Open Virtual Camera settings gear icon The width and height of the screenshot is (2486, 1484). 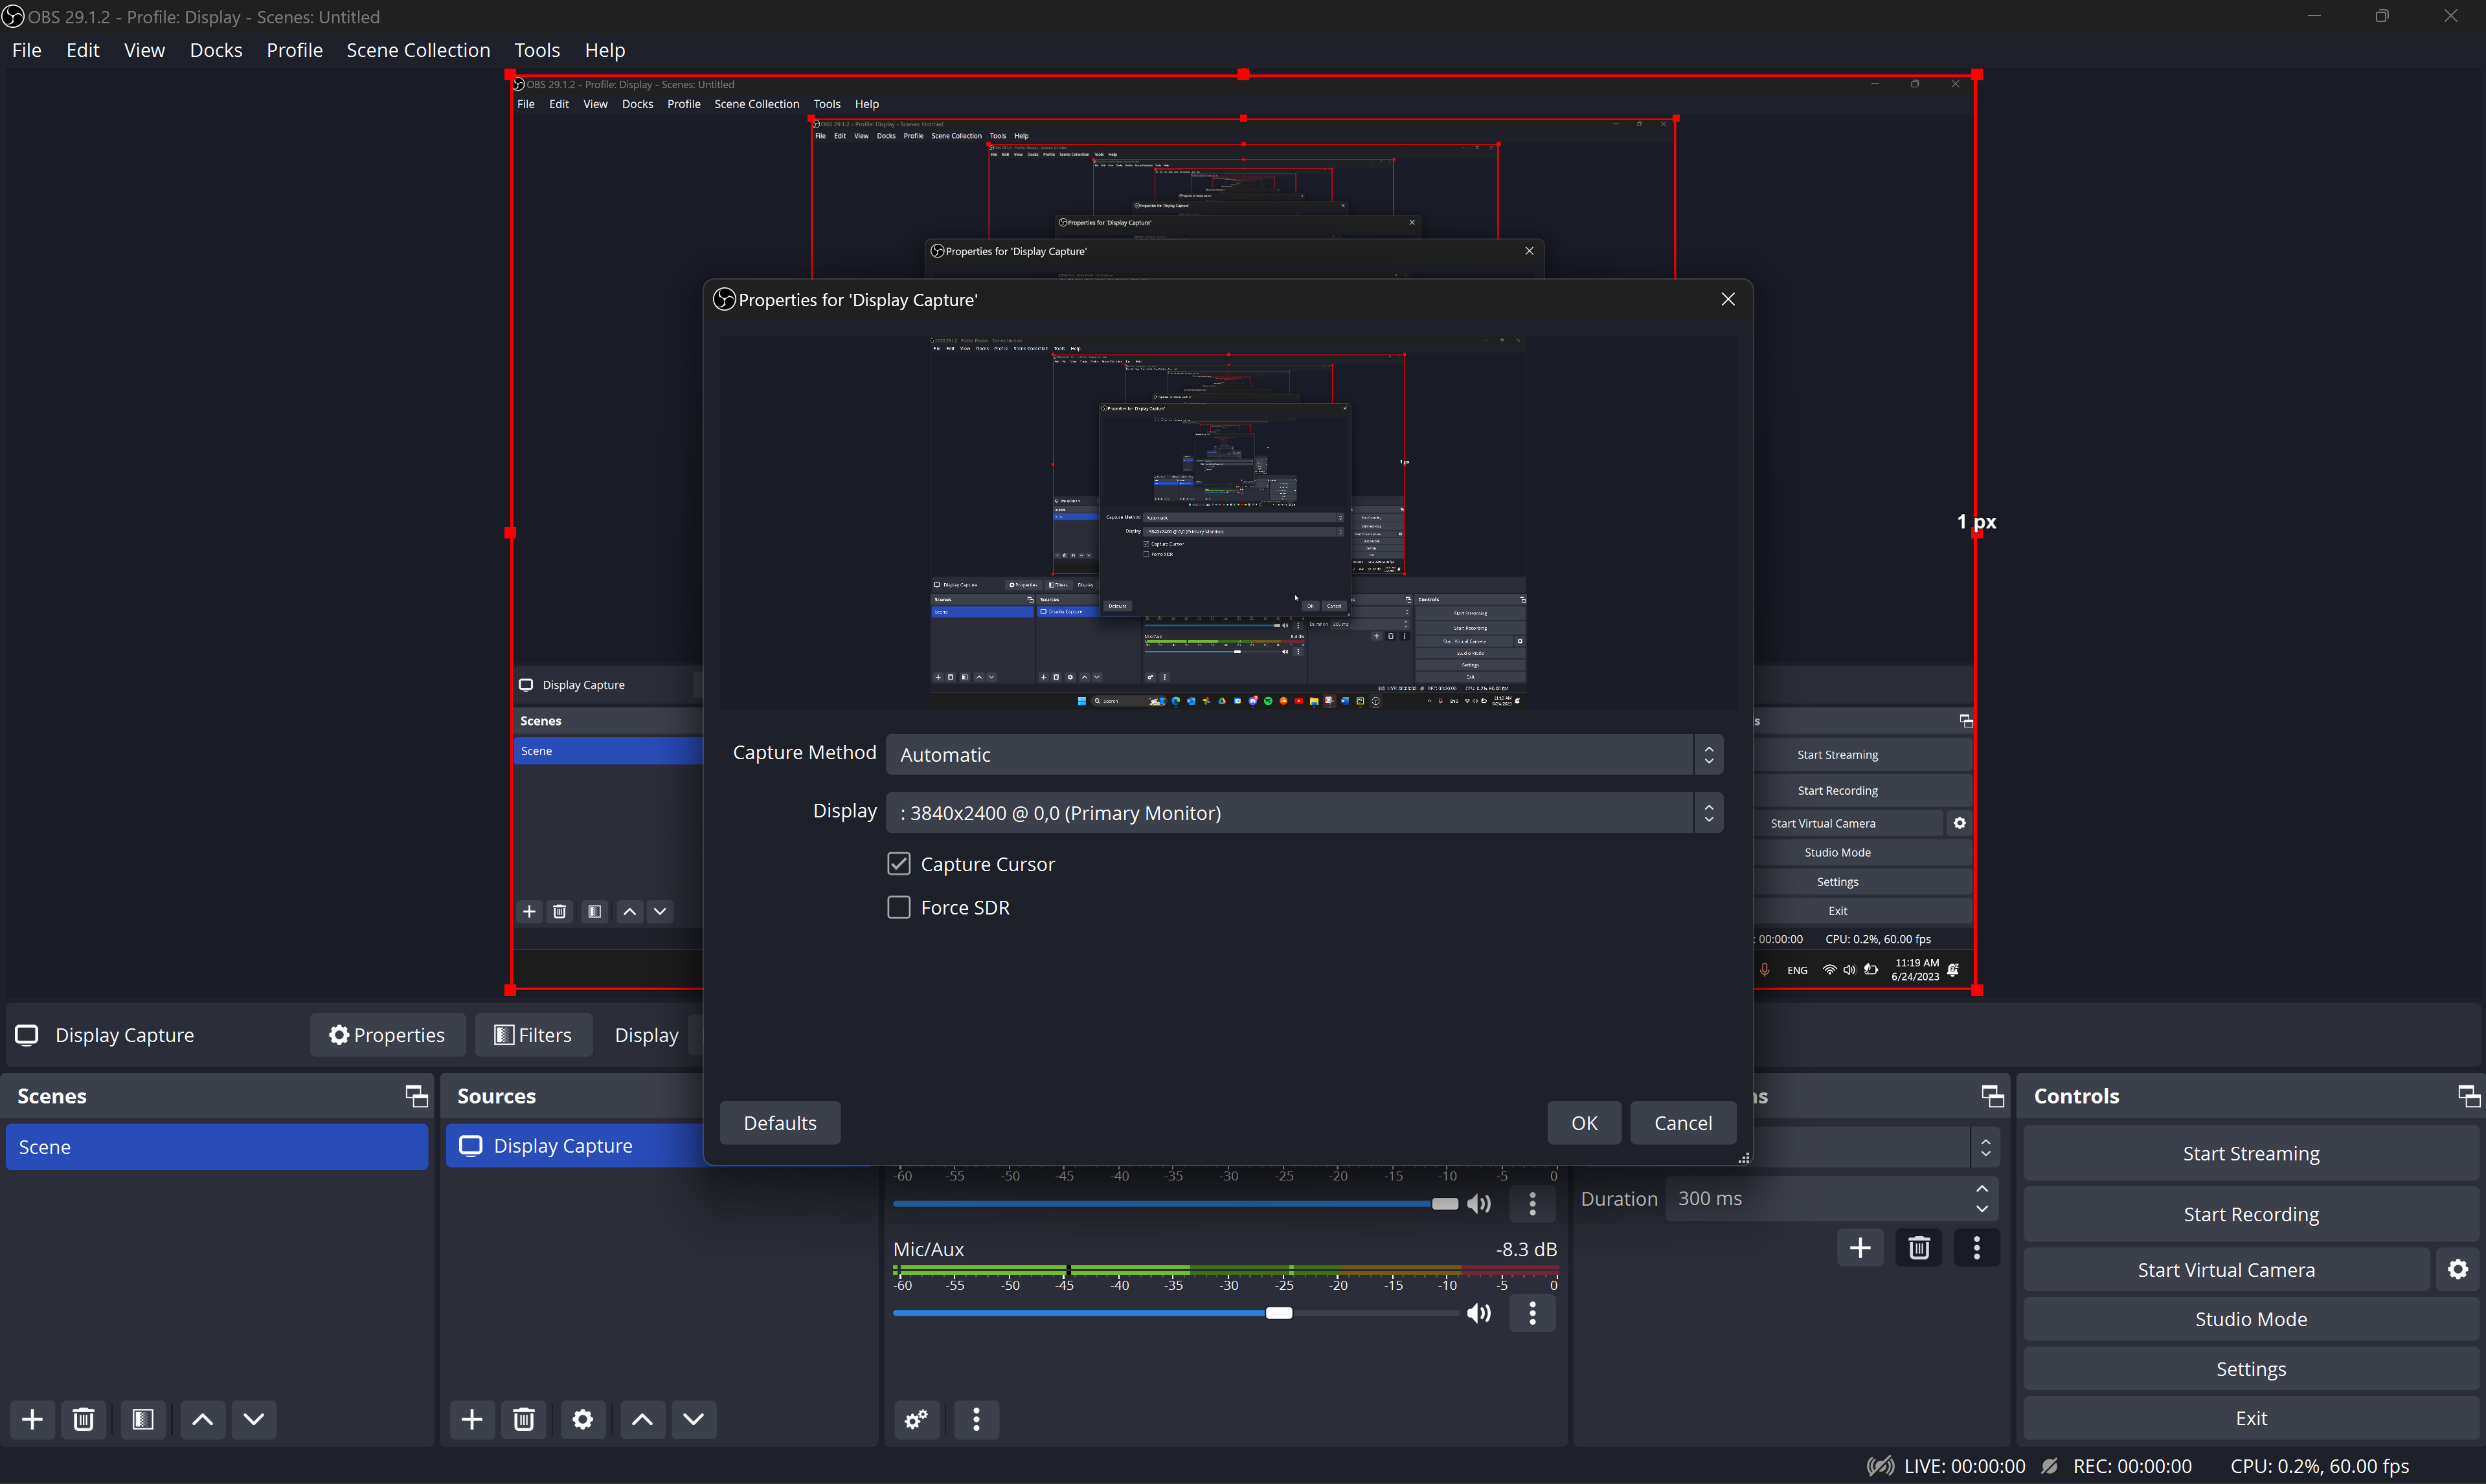2457,1269
